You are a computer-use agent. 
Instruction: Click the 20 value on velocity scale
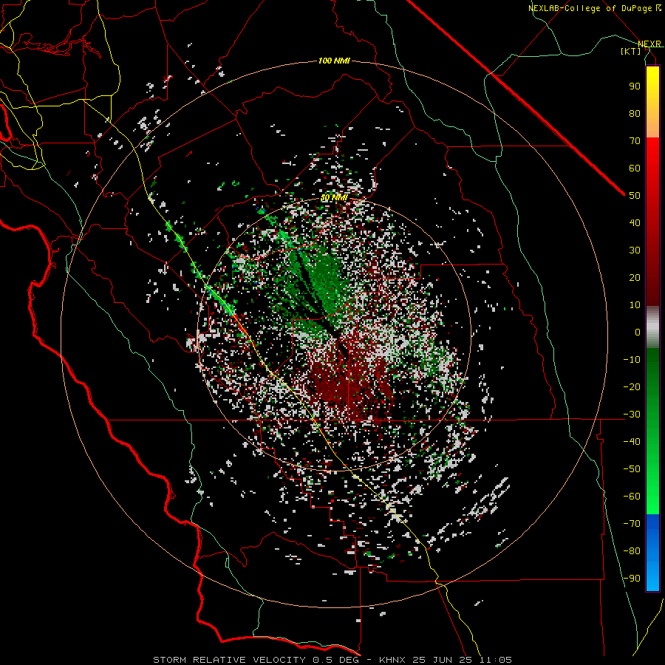(635, 278)
